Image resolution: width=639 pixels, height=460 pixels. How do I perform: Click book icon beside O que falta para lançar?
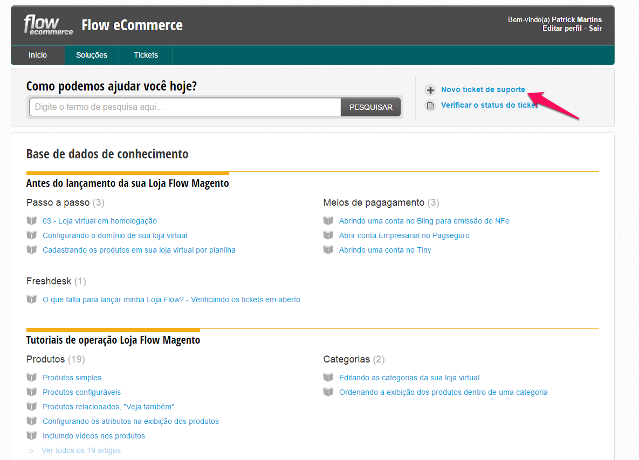point(32,299)
